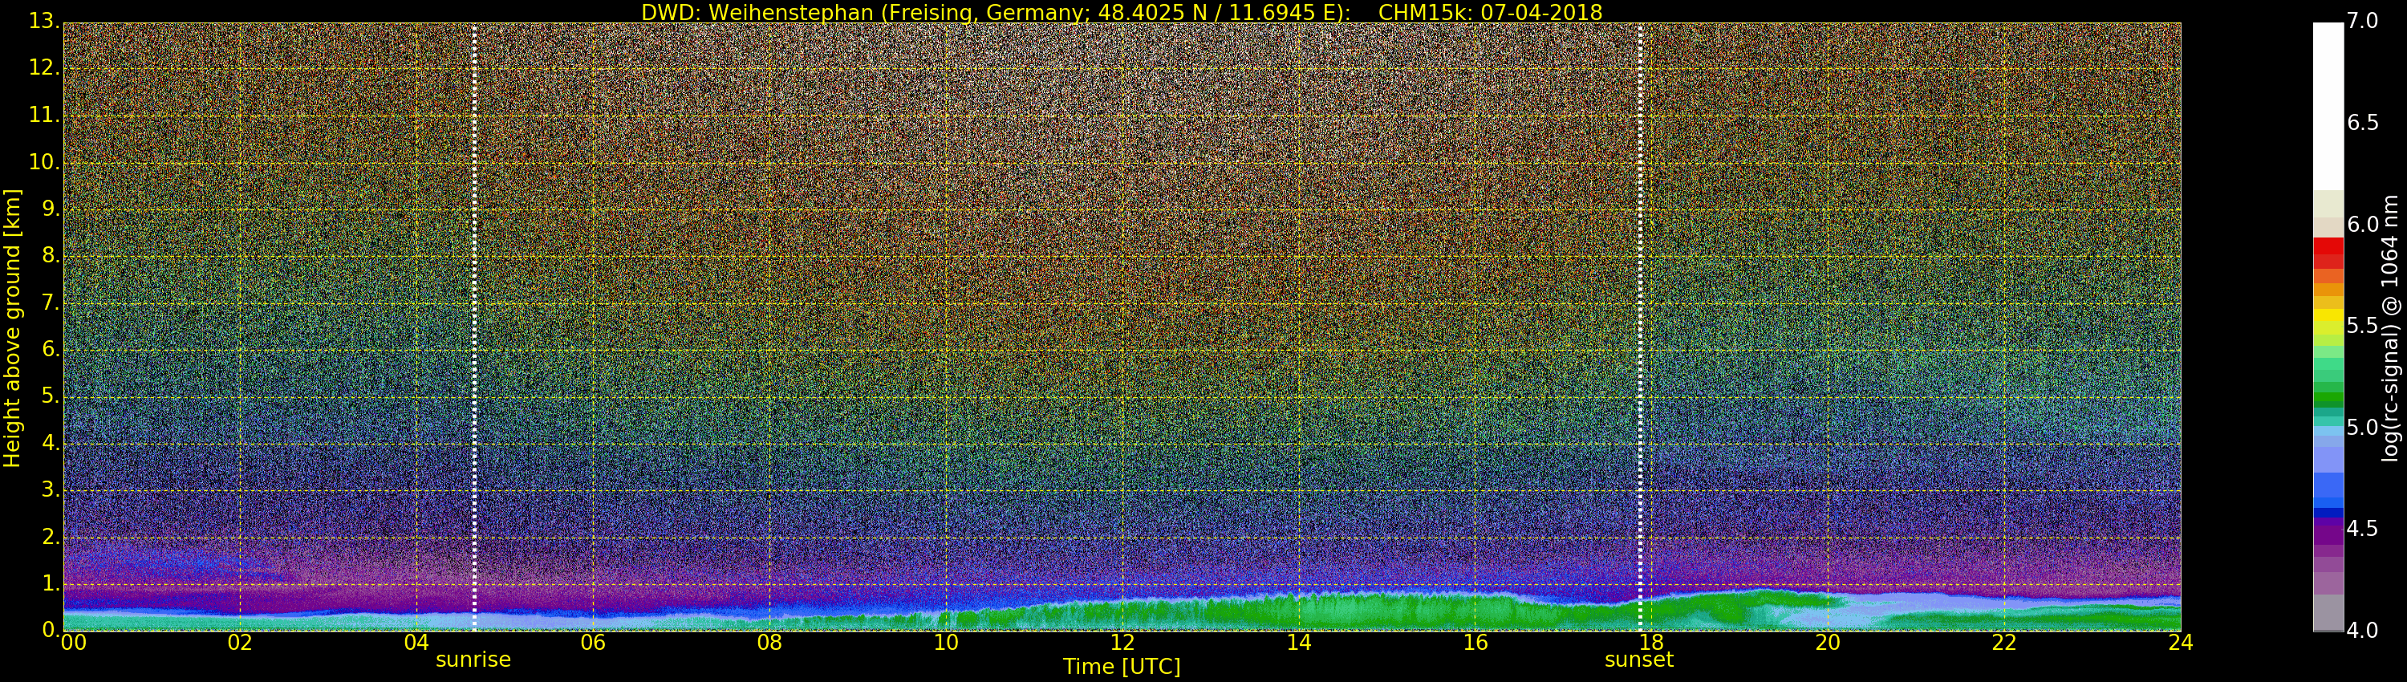
Task: Click the sunrise label below the time axis
Action: coord(473,660)
